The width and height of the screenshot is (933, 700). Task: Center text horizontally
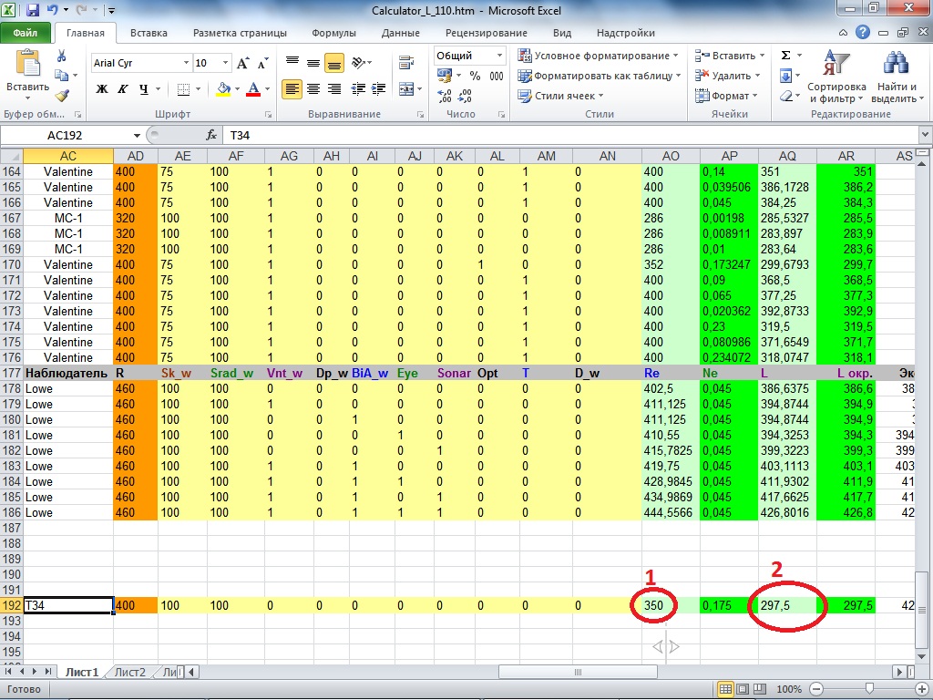313,89
